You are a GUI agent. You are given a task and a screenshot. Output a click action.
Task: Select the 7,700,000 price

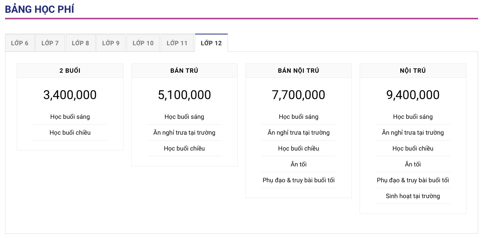[298, 95]
